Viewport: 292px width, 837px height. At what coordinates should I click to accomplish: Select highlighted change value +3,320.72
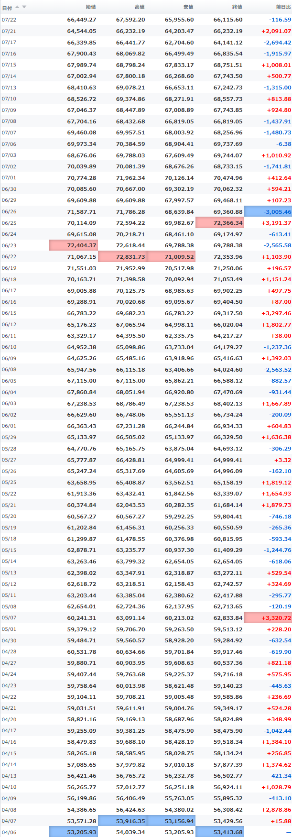click(268, 618)
